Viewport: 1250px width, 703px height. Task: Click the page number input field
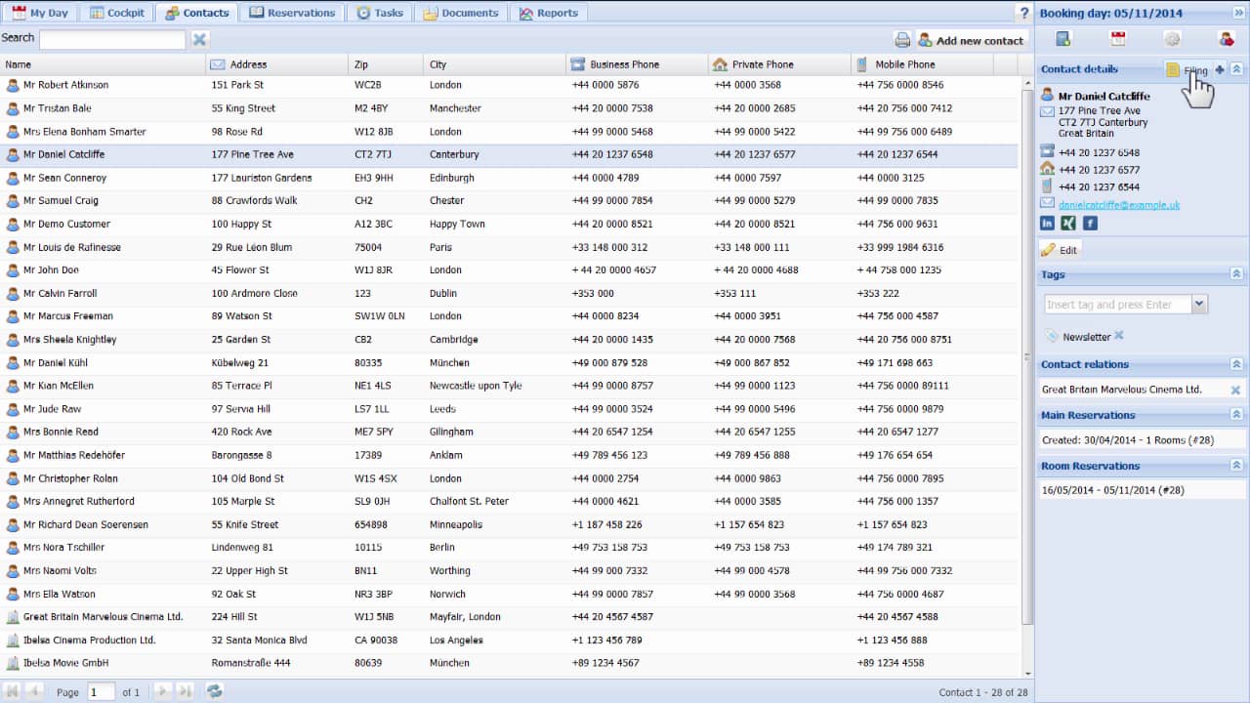point(101,692)
